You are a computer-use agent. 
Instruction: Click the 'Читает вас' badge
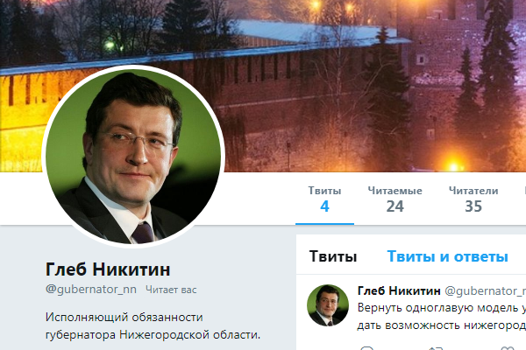point(171,290)
